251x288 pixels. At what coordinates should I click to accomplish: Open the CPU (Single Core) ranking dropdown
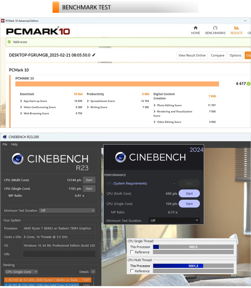21,272
